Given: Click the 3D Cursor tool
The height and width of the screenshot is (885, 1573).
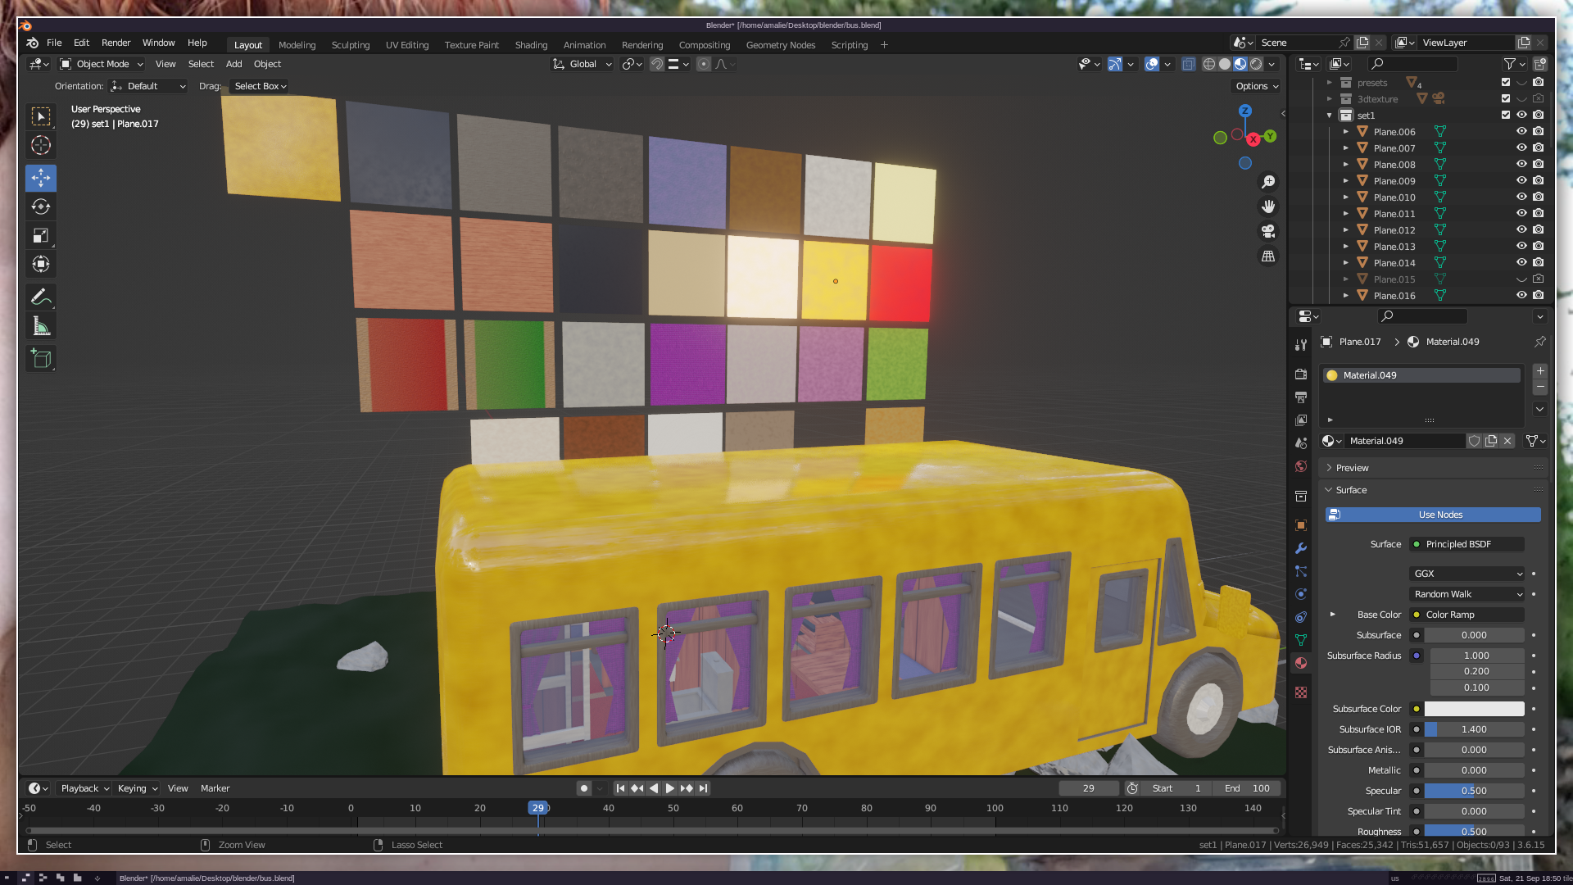Looking at the screenshot, I should coord(41,146).
